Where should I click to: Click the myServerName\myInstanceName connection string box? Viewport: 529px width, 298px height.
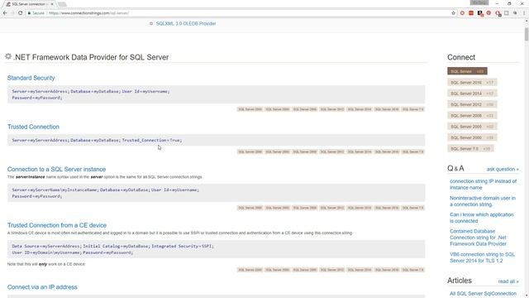[217, 193]
